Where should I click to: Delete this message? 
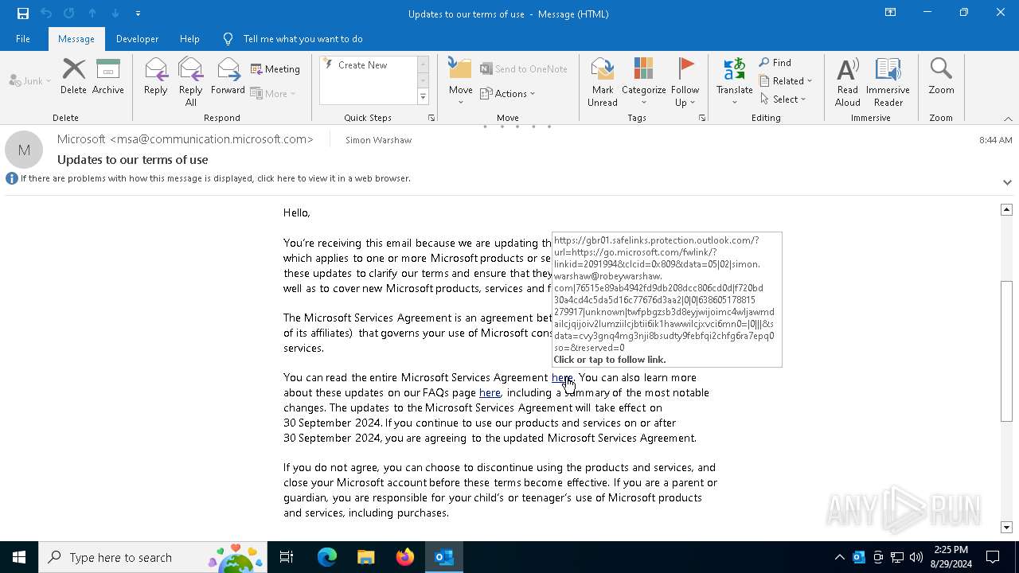point(73,77)
